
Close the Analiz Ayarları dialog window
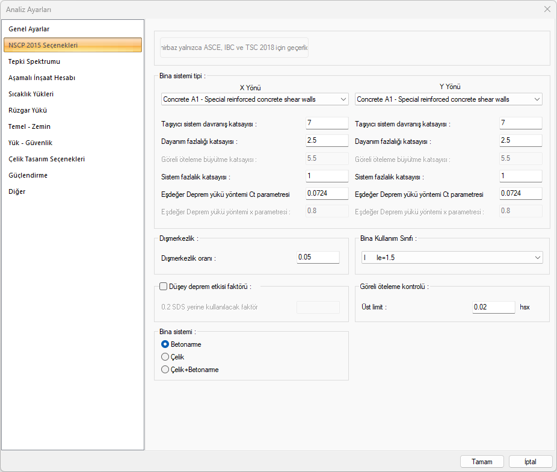click(547, 9)
